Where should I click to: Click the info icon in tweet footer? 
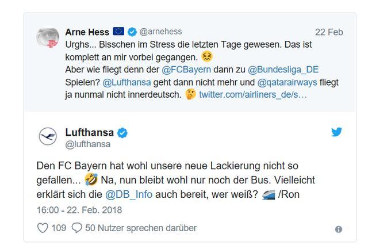[338, 229]
